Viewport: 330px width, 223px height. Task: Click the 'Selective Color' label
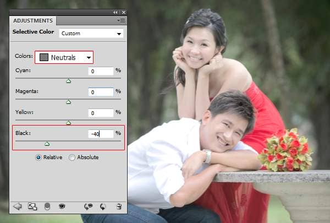tap(33, 32)
